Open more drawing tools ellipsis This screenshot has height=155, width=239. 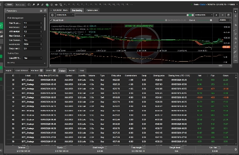click(x=235, y=60)
